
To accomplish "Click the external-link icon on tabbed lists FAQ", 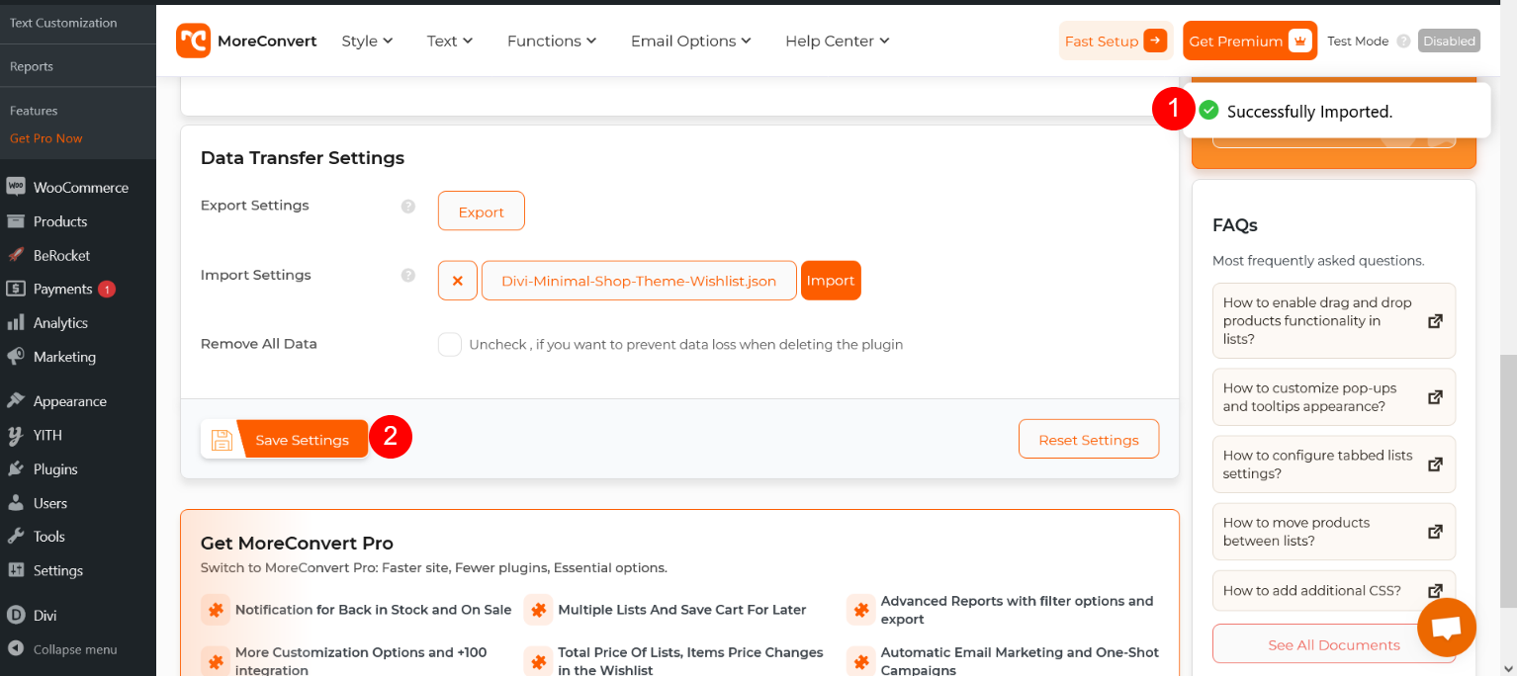I will 1435,464.
